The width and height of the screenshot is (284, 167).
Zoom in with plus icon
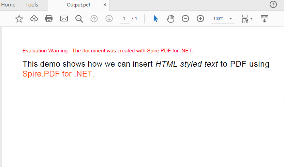coord(200,19)
